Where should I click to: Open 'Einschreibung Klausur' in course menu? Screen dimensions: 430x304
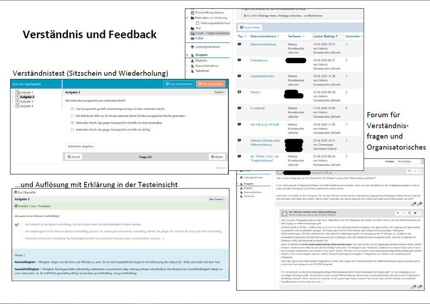(207, 12)
